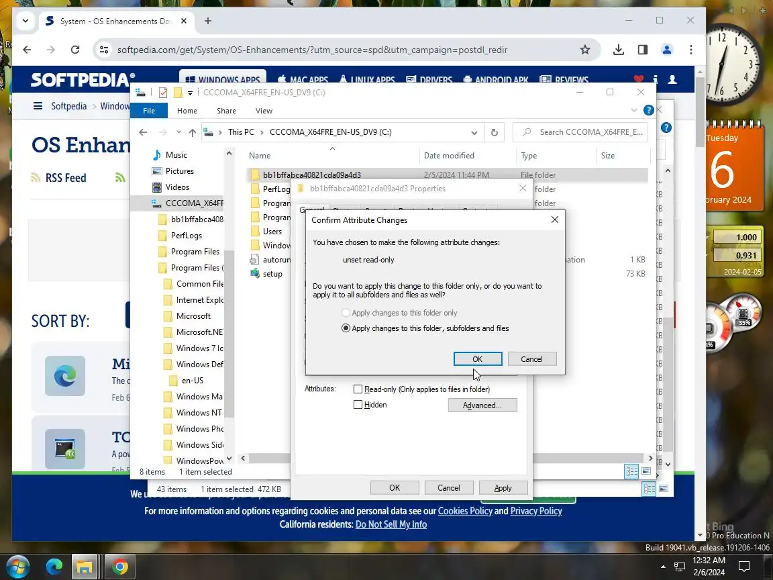Click the Search CCCOMA_X64FRE field
Image resolution: width=773 pixels, height=580 pixels.
[580, 132]
